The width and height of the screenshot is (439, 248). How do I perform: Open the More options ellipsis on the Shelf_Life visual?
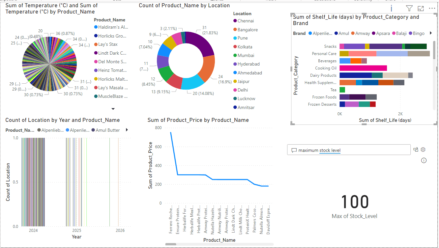pyautogui.click(x=432, y=9)
